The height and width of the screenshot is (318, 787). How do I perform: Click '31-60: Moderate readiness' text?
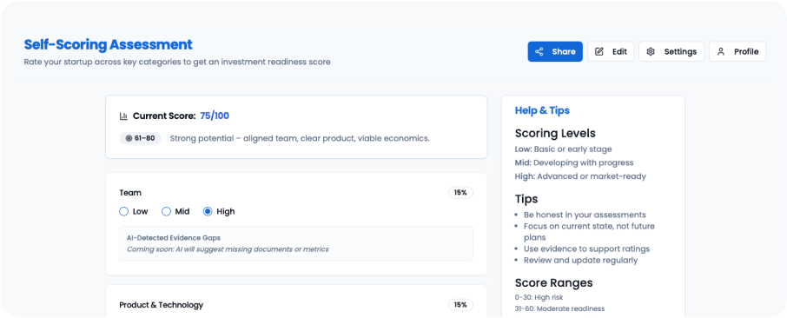point(559,308)
